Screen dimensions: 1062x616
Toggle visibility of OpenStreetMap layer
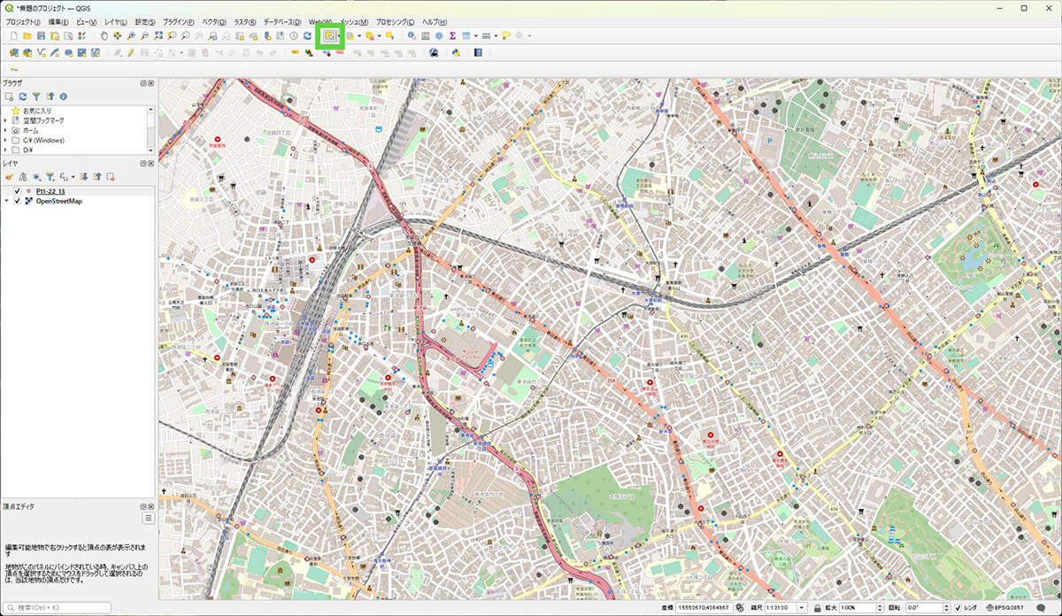pos(17,201)
